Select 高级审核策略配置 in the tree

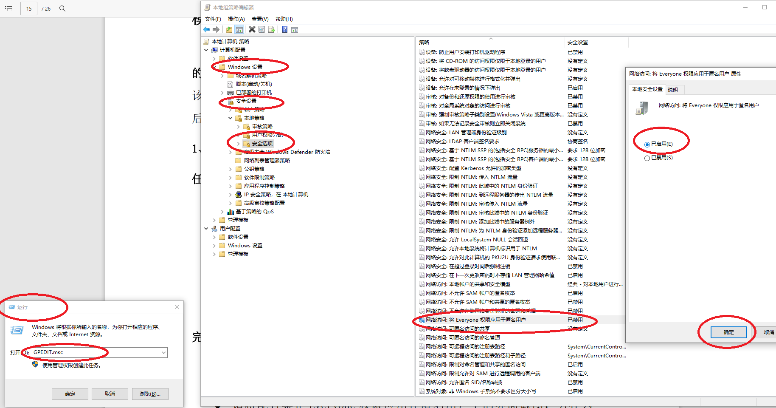coord(264,203)
